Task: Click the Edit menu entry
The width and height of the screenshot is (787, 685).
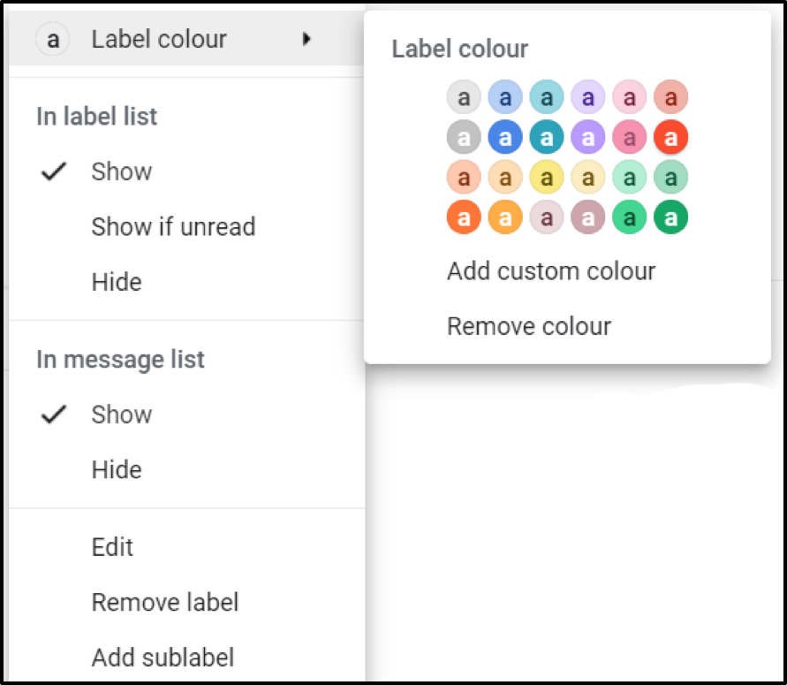Action: pos(112,547)
